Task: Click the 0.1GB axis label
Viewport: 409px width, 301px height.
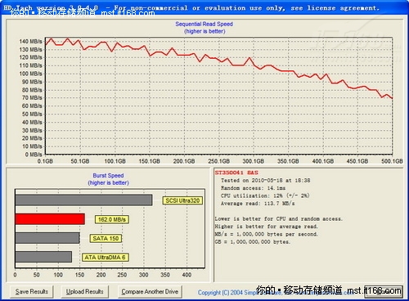Action: 45,161
